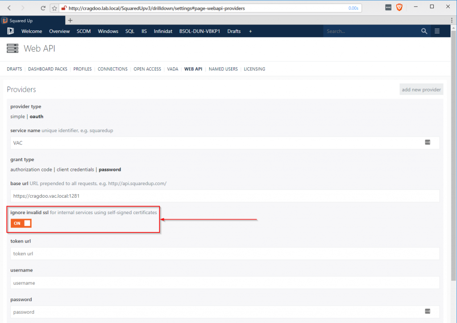Screen dimensions: 457x323
Task: Switch to the CONNECTIONS tab
Action: pos(112,69)
